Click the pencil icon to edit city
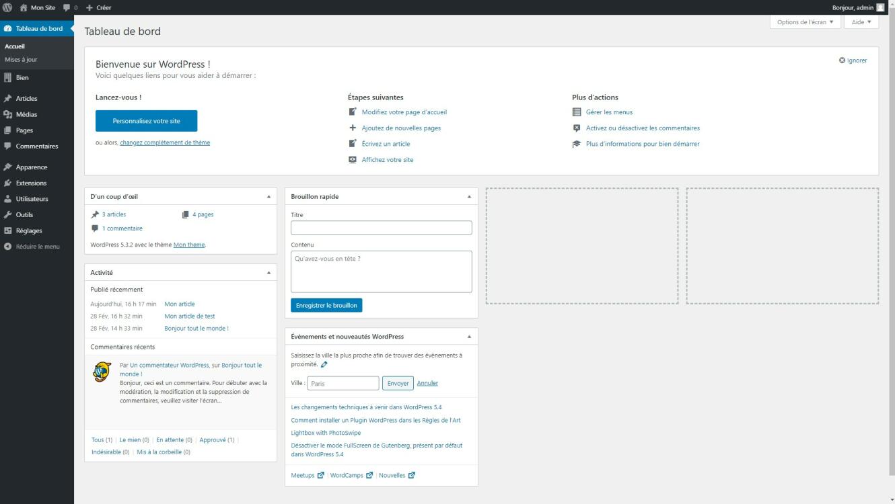This screenshot has height=504, width=895. [x=324, y=365]
